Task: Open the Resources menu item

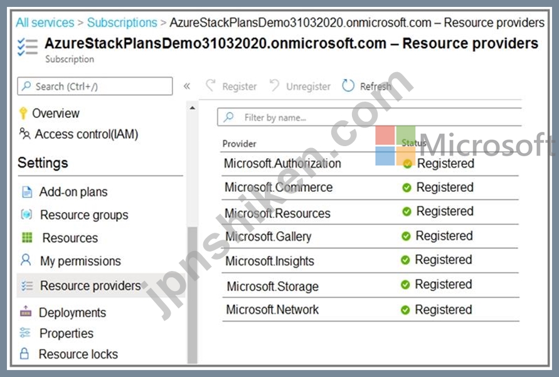Action: (x=70, y=238)
